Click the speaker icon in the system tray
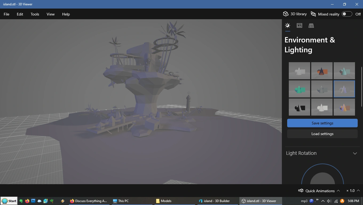The height and width of the screenshot is (205, 363). pyautogui.click(x=329, y=201)
